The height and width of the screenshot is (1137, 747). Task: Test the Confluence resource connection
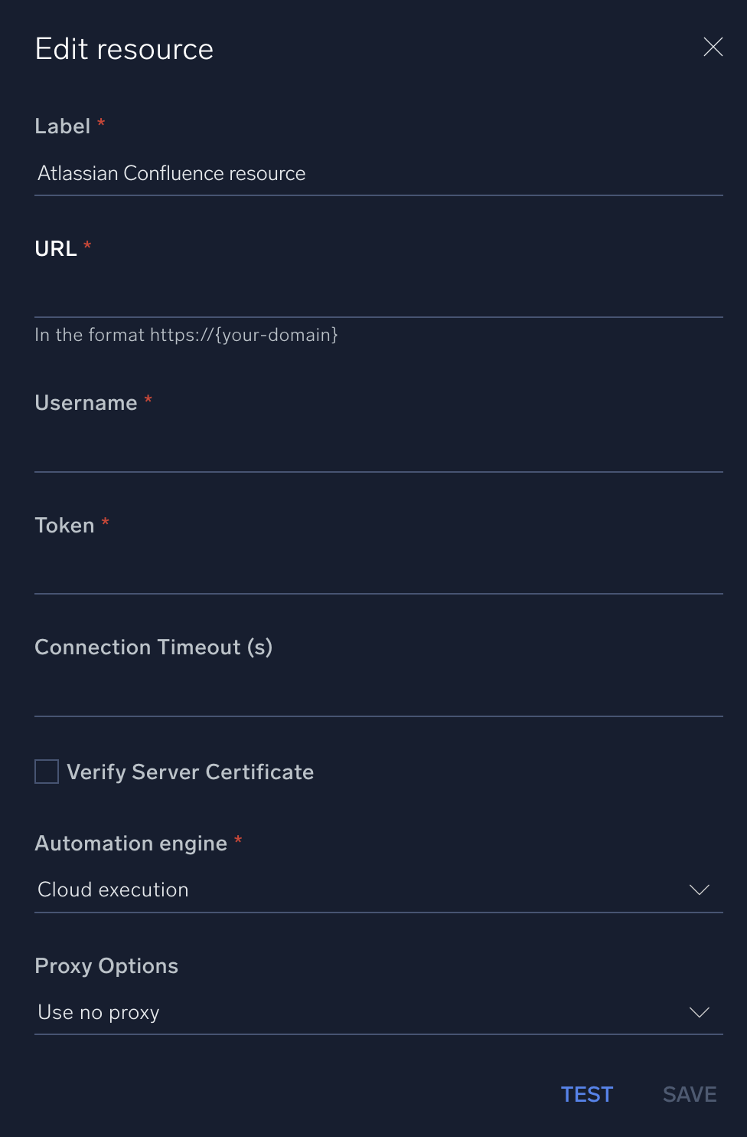(586, 1094)
